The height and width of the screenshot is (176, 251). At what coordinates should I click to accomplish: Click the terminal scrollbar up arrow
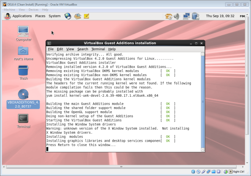coord(203,54)
